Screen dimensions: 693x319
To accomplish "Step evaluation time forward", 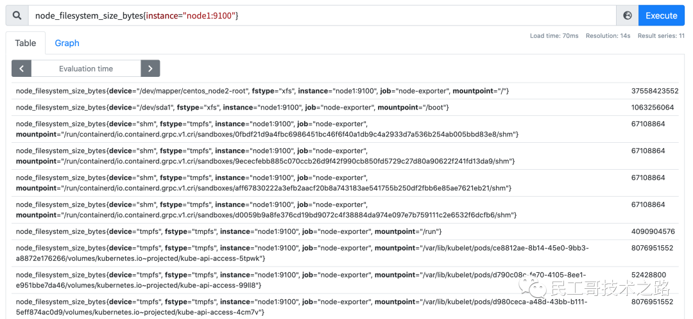I will pyautogui.click(x=150, y=69).
